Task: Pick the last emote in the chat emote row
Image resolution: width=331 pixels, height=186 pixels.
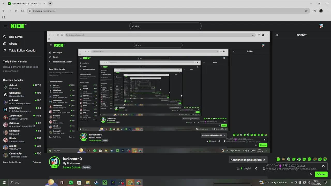Action: point(325,159)
